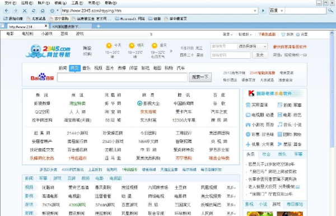
Task: Click the 小游戏 game icon in side panel
Action: click(x=248, y=125)
